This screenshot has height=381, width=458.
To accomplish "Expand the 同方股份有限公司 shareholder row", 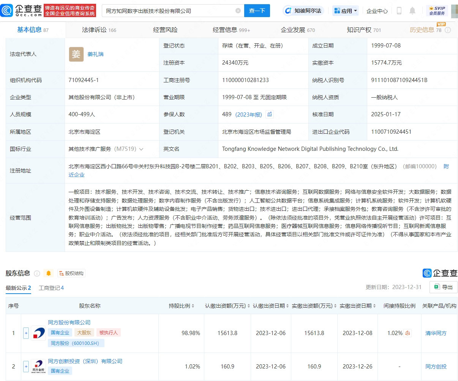I will tap(26, 333).
